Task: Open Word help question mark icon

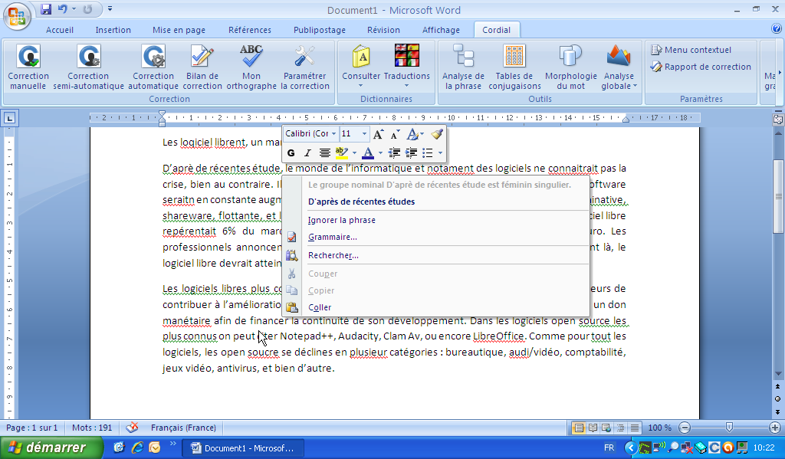Action: 777,29
